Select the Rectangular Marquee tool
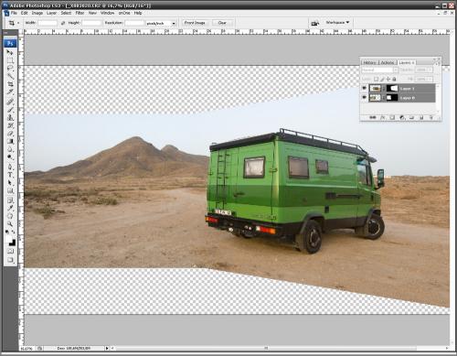Screen dimensions: 457x356 10,60
